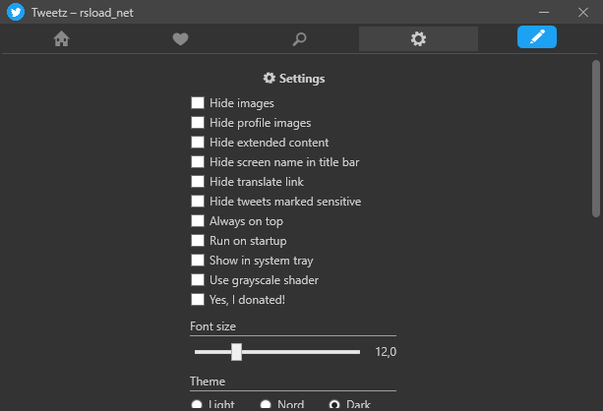
Task: Toggle Hide translate link checkbox
Action: [x=198, y=181]
